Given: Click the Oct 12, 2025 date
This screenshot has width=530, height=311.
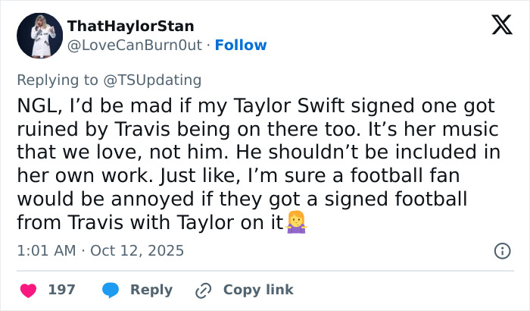Looking at the screenshot, I should point(137,250).
